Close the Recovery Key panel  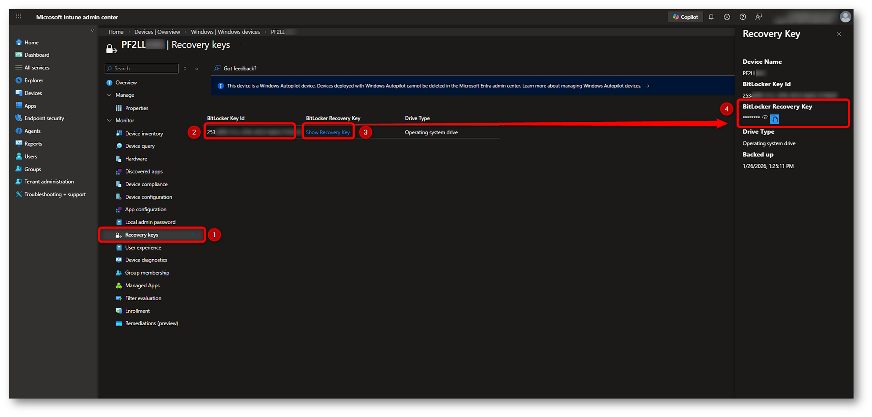839,34
